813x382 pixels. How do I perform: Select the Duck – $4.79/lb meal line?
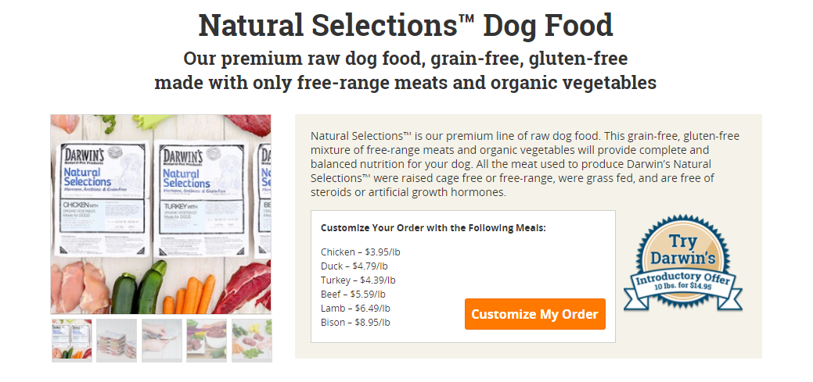[x=354, y=266]
